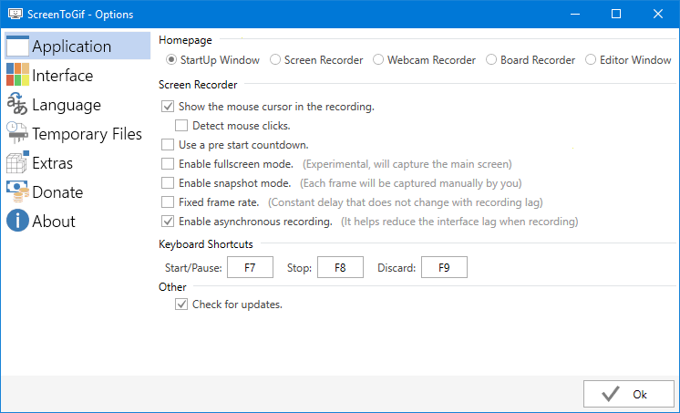Screen dimensions: 680x413
Task: Click the Start/Pause shortcut field F7
Action: pyautogui.click(x=251, y=267)
